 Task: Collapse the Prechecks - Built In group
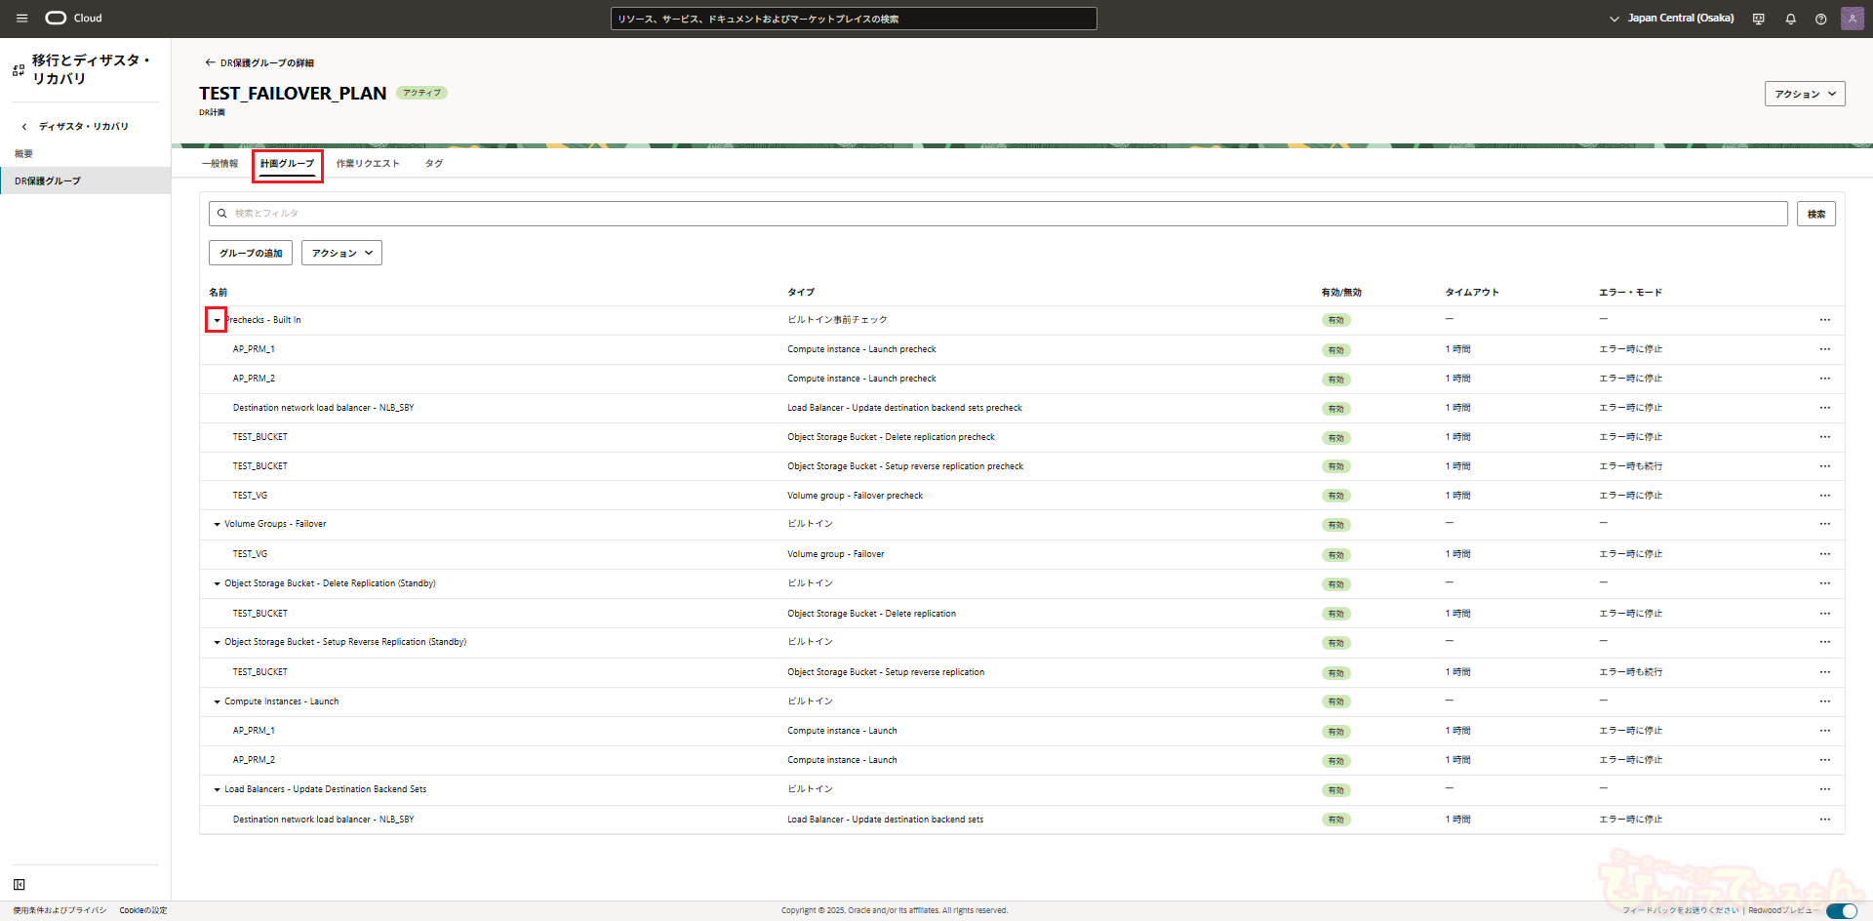[217, 320]
